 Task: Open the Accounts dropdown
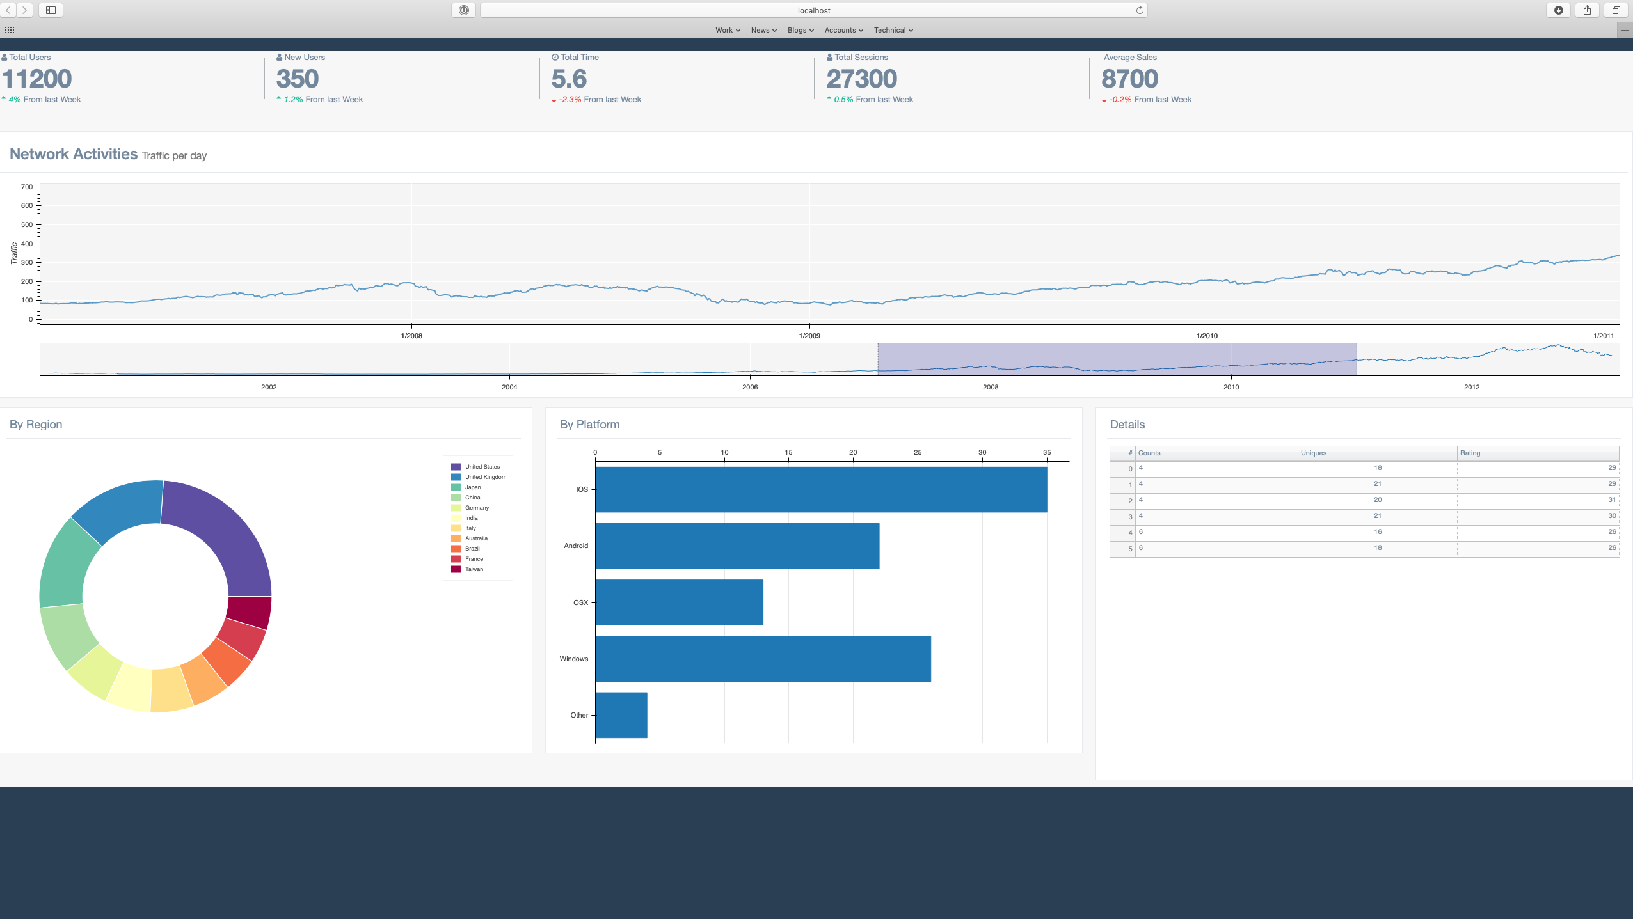tap(843, 30)
